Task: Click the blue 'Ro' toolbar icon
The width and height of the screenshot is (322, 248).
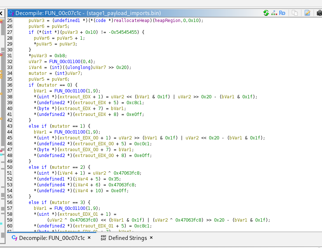Action: click(x=282, y=13)
